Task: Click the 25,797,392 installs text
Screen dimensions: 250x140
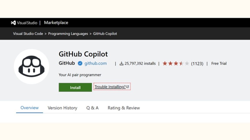Action: (x=140, y=63)
